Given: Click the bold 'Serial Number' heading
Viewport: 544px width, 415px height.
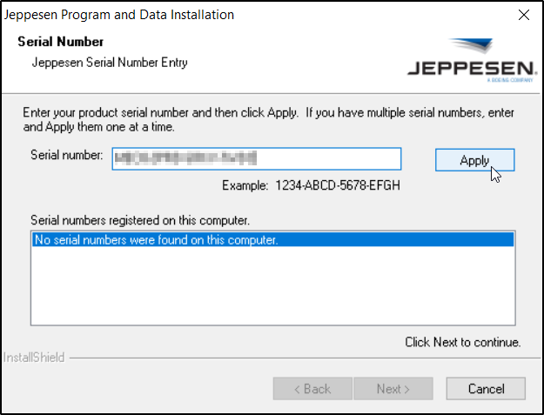Looking at the screenshot, I should click(x=60, y=42).
